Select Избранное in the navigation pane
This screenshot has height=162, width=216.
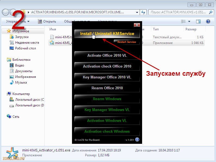[x=21, y=31]
